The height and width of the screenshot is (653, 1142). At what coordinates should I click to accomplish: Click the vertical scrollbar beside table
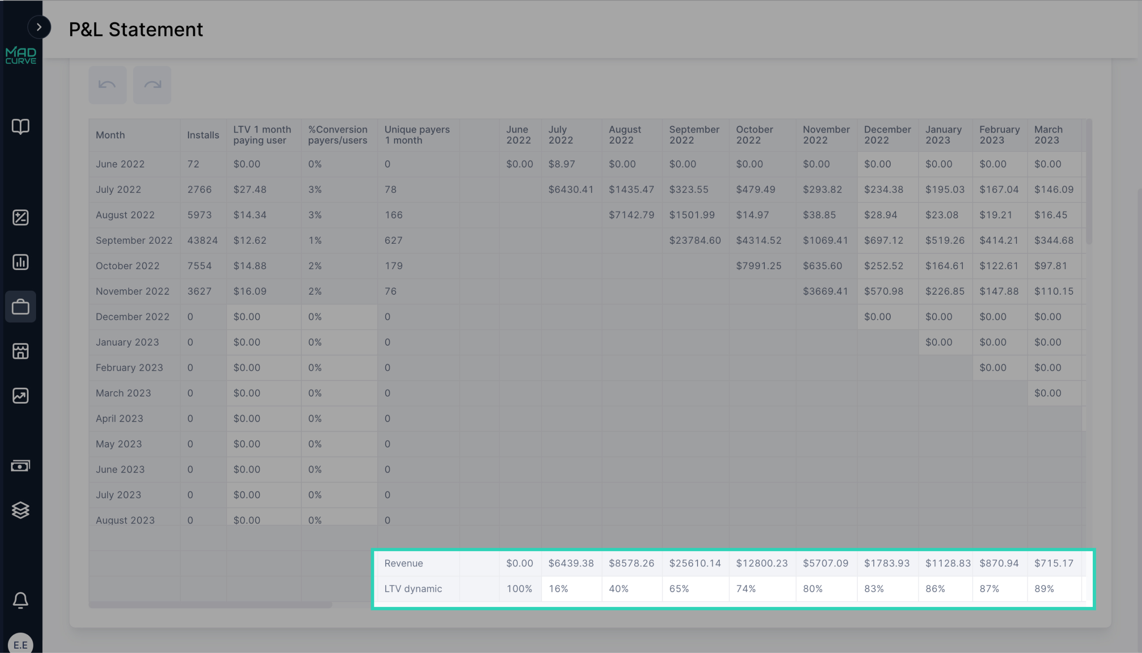(x=1089, y=182)
